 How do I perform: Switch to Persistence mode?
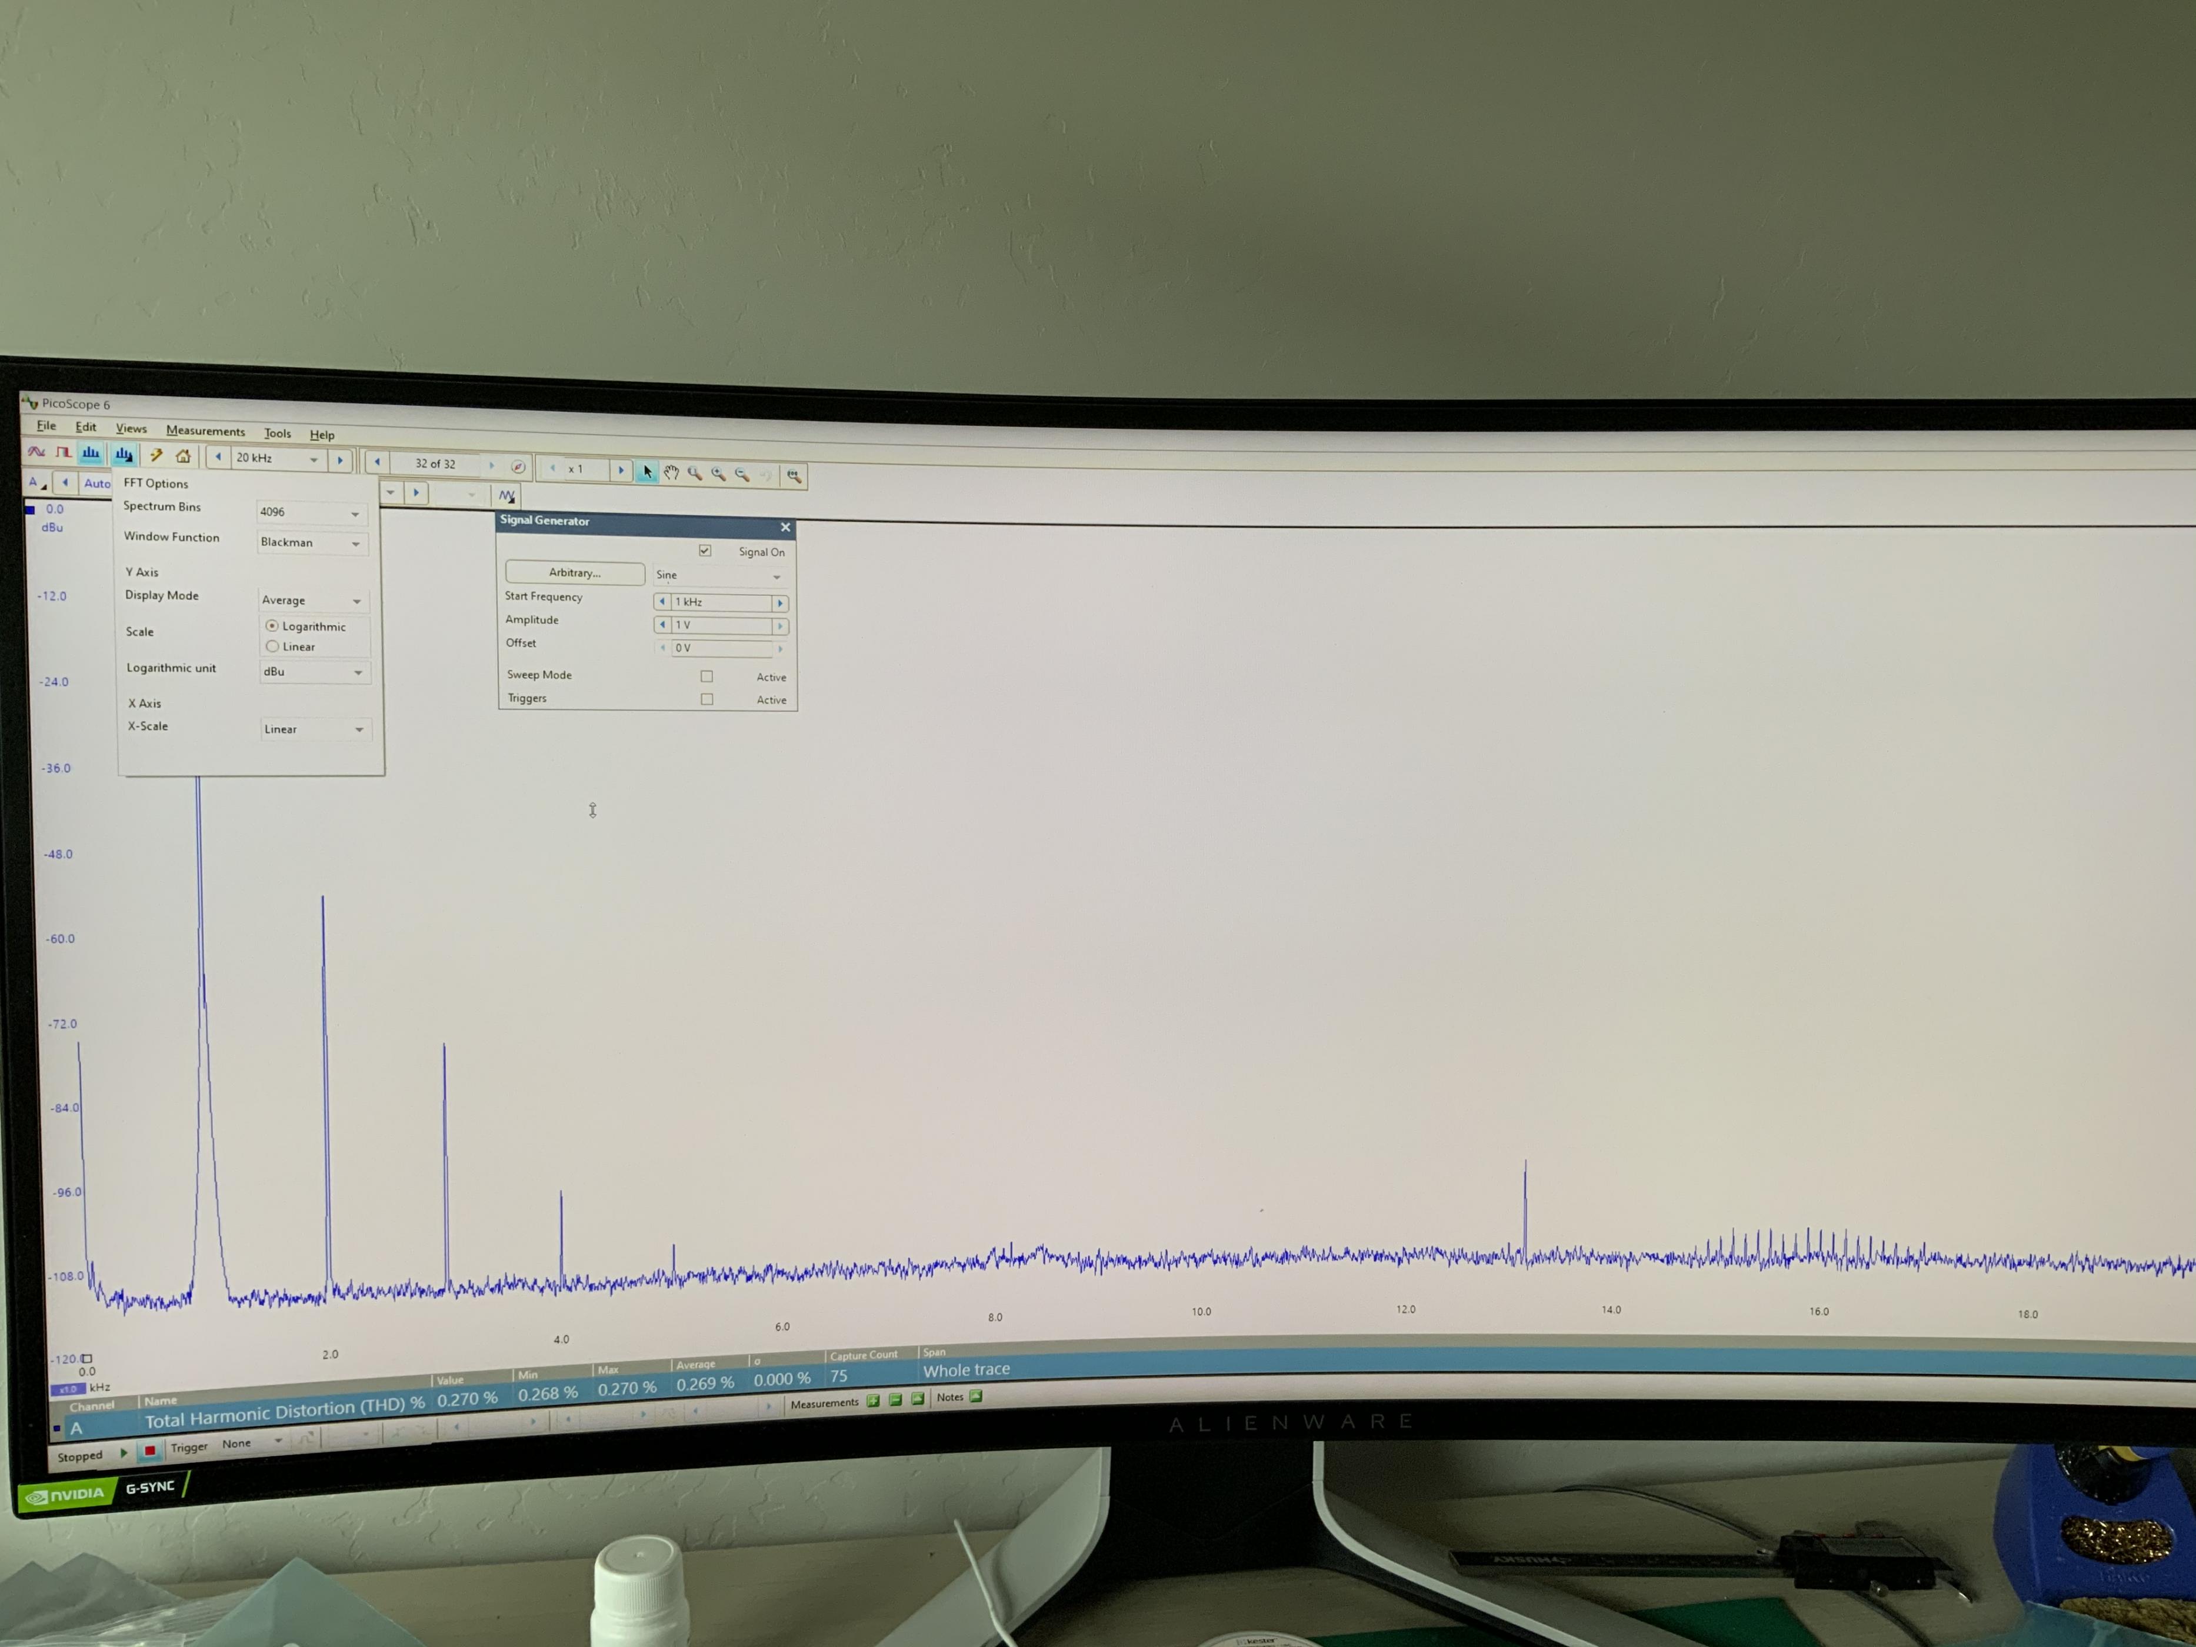click(64, 453)
